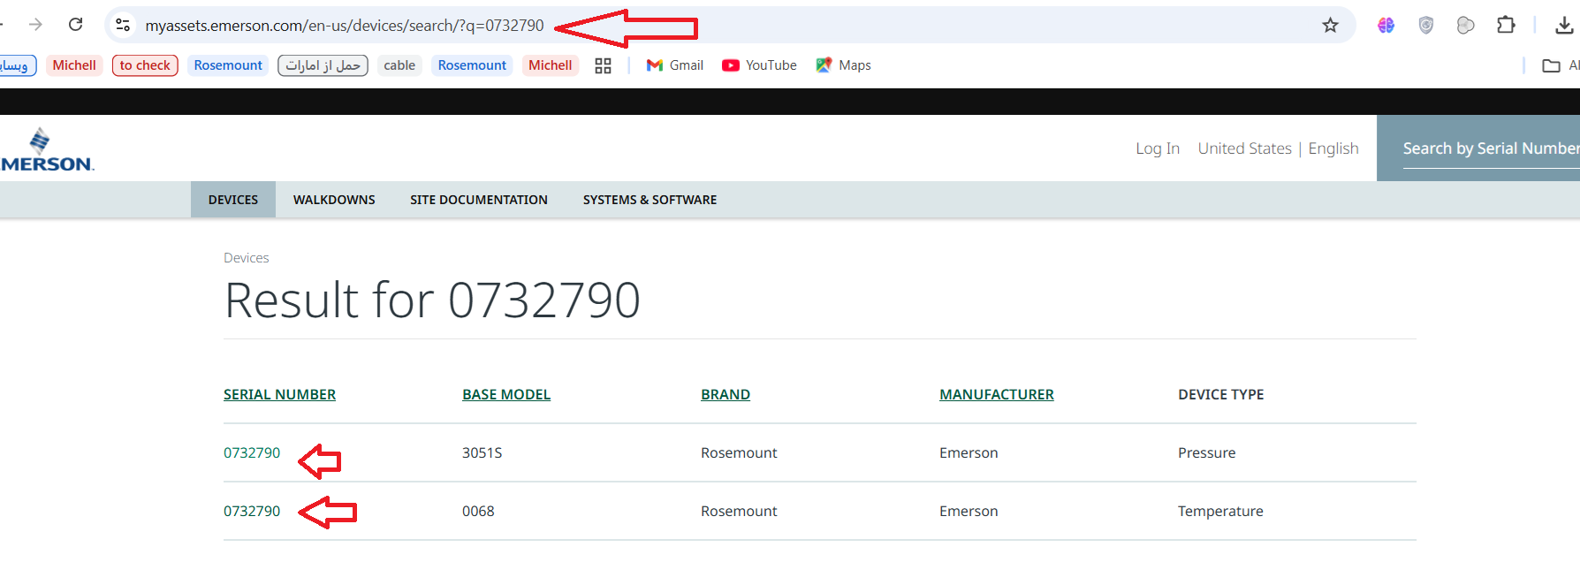Bookmark this page with the star icon
The width and height of the screenshot is (1580, 585).
point(1330,25)
